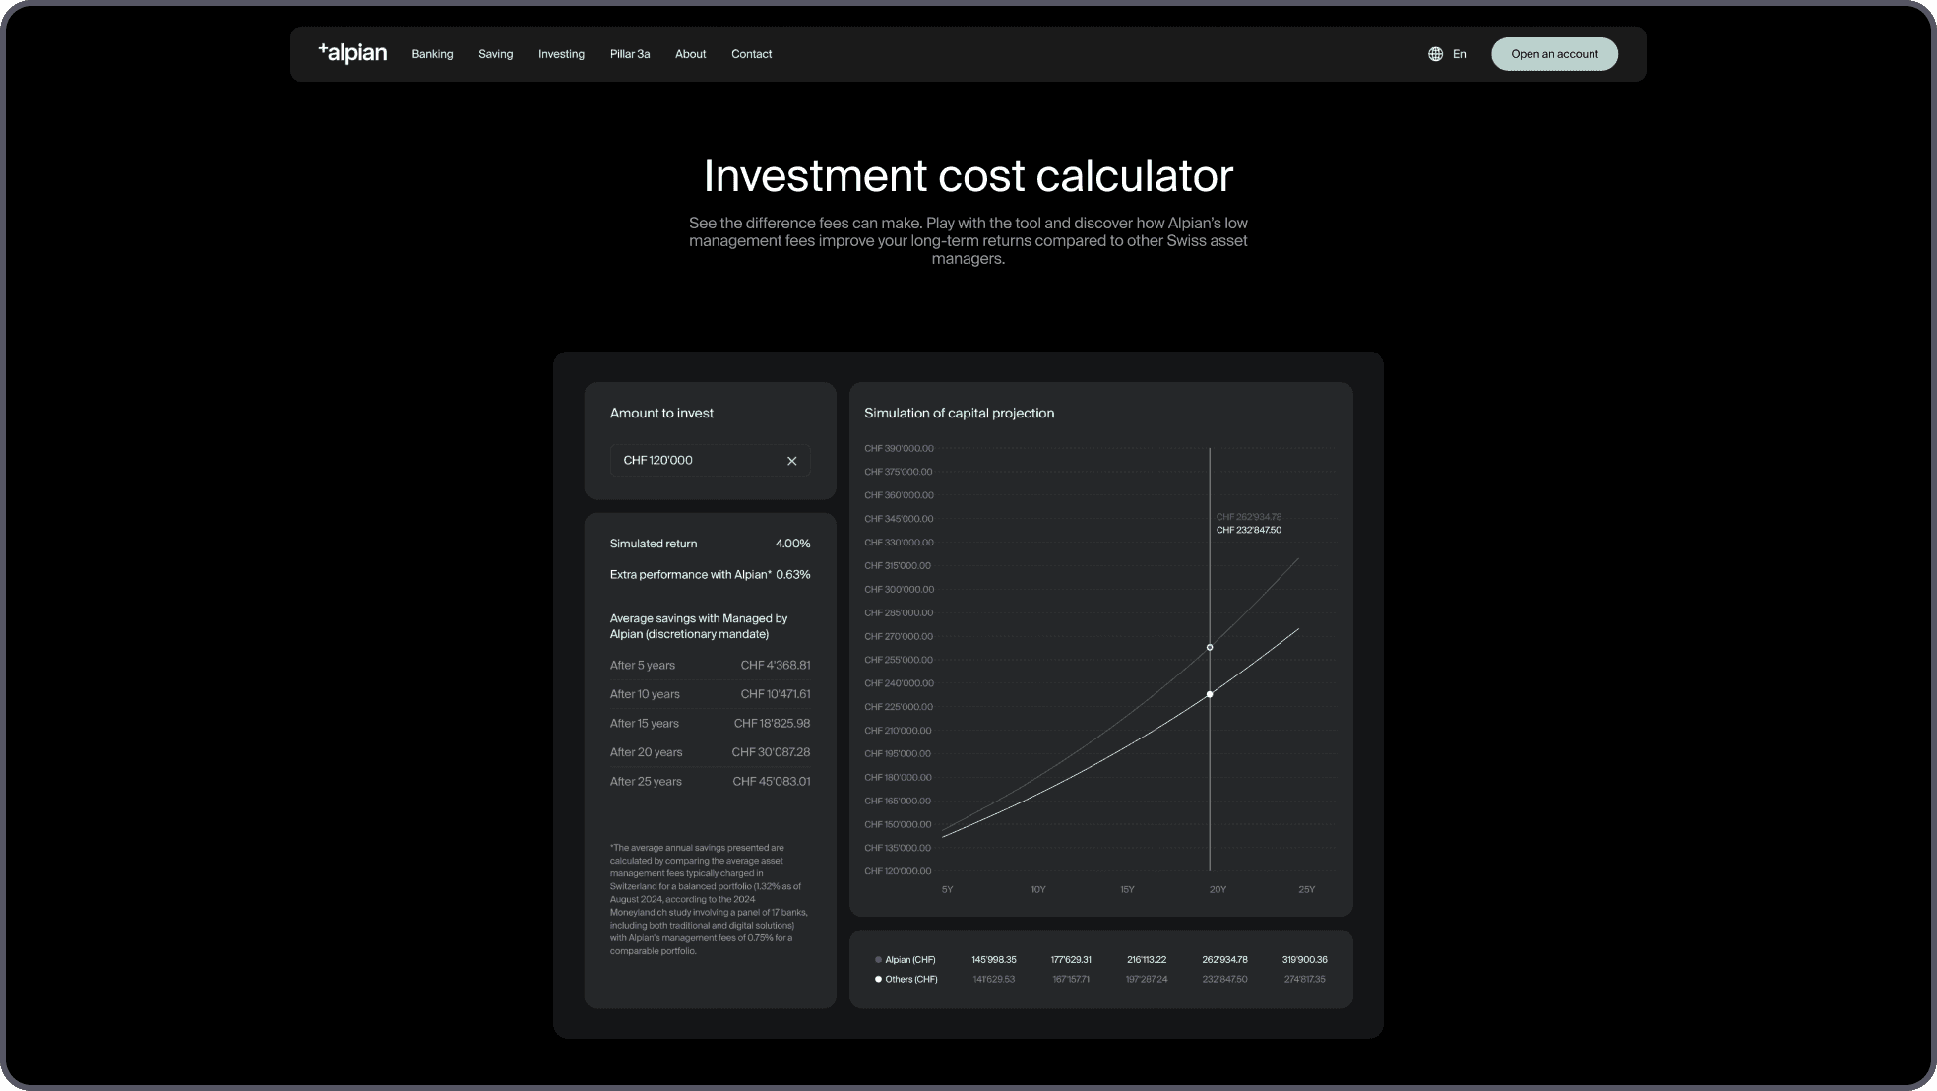
Task: Open the Investing menu
Action: (x=561, y=54)
